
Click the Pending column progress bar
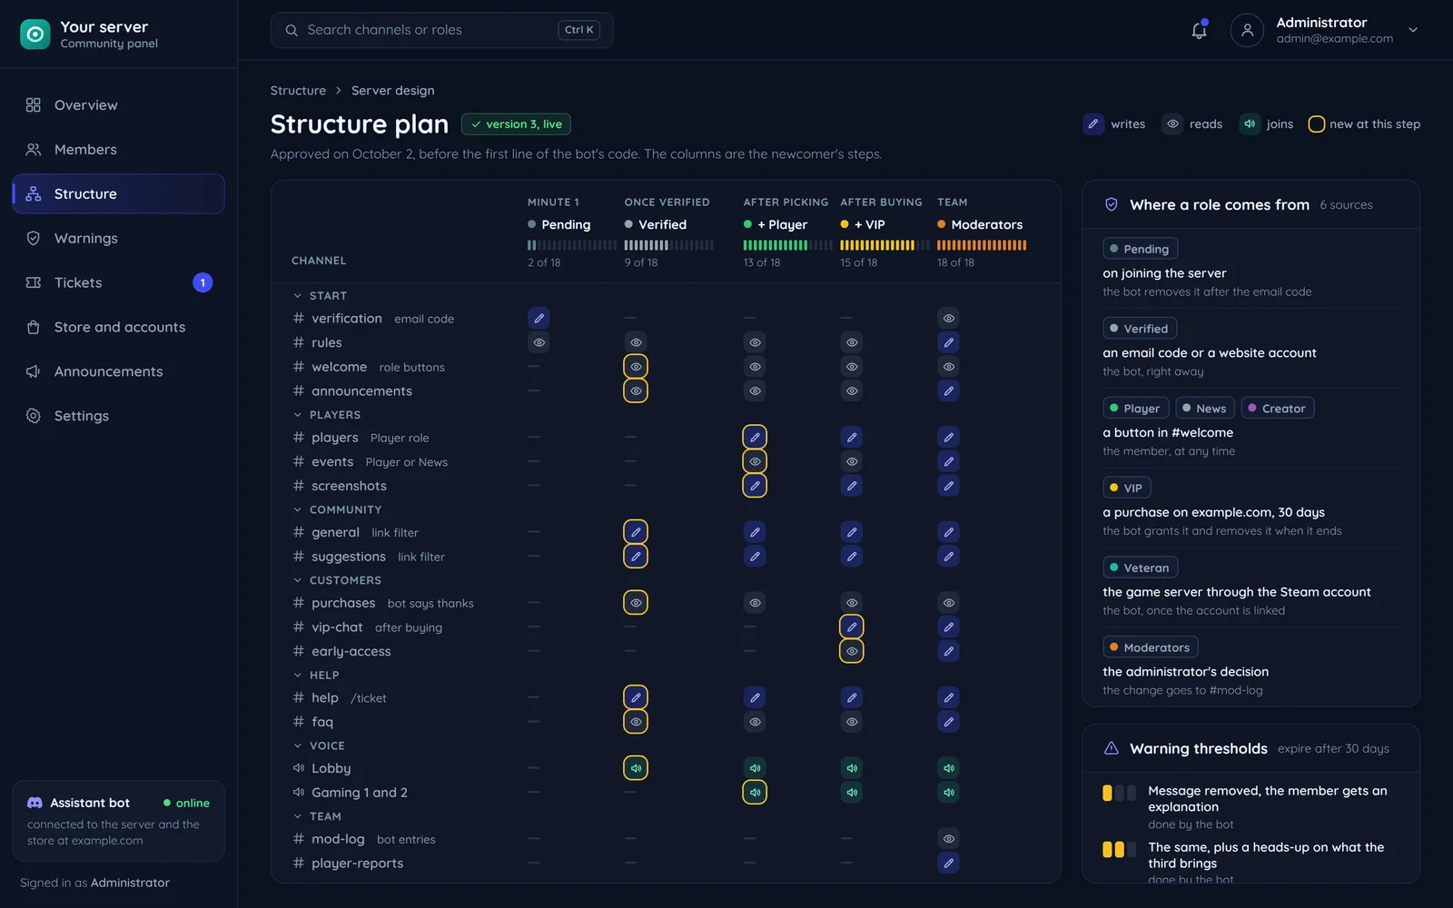coord(572,245)
